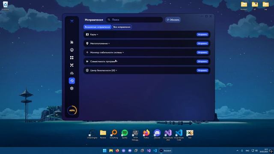Click the Исправления page heading

coord(94,20)
